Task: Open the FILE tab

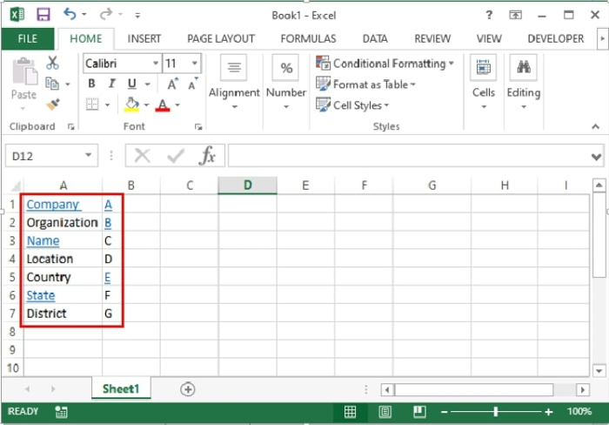Action: click(x=28, y=38)
